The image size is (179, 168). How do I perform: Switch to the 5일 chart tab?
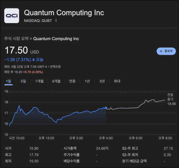pyautogui.click(x=23, y=81)
